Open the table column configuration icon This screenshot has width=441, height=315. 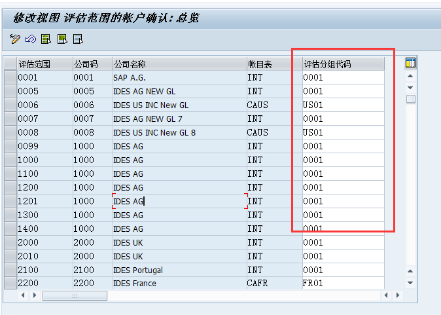pos(410,63)
